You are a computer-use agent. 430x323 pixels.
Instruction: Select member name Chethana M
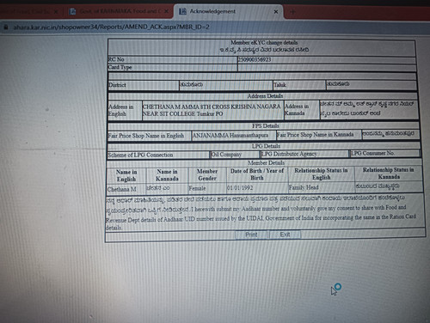(x=121, y=189)
